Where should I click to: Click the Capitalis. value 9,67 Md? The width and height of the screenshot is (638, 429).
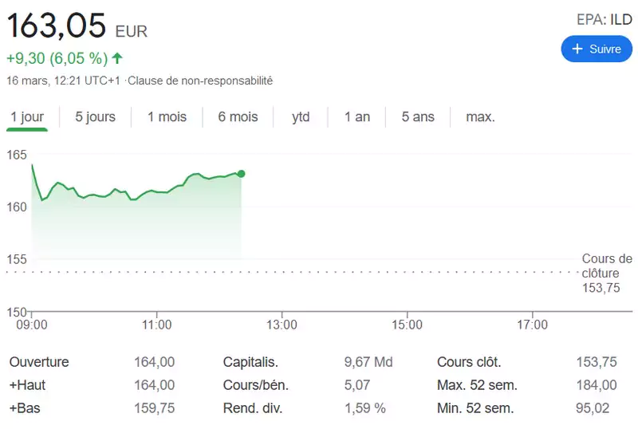pos(368,362)
